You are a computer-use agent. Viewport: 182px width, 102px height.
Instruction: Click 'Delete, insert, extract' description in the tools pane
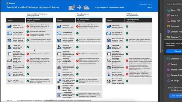[x=174, y=44]
